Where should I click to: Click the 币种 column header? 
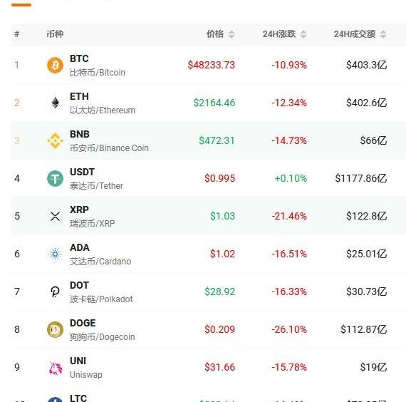55,34
